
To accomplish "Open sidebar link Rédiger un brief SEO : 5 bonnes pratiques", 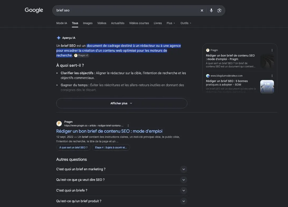I will pyautogui.click(x=227, y=83).
